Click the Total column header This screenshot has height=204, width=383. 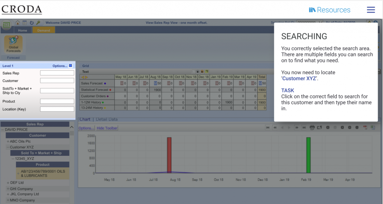tap(262, 77)
